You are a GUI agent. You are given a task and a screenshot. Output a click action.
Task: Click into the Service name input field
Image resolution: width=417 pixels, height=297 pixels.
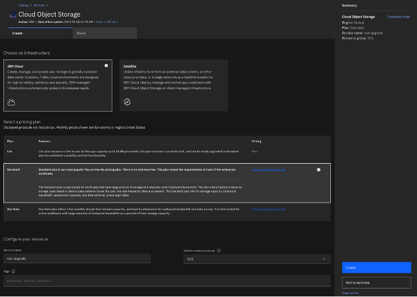pyautogui.click(x=77, y=259)
